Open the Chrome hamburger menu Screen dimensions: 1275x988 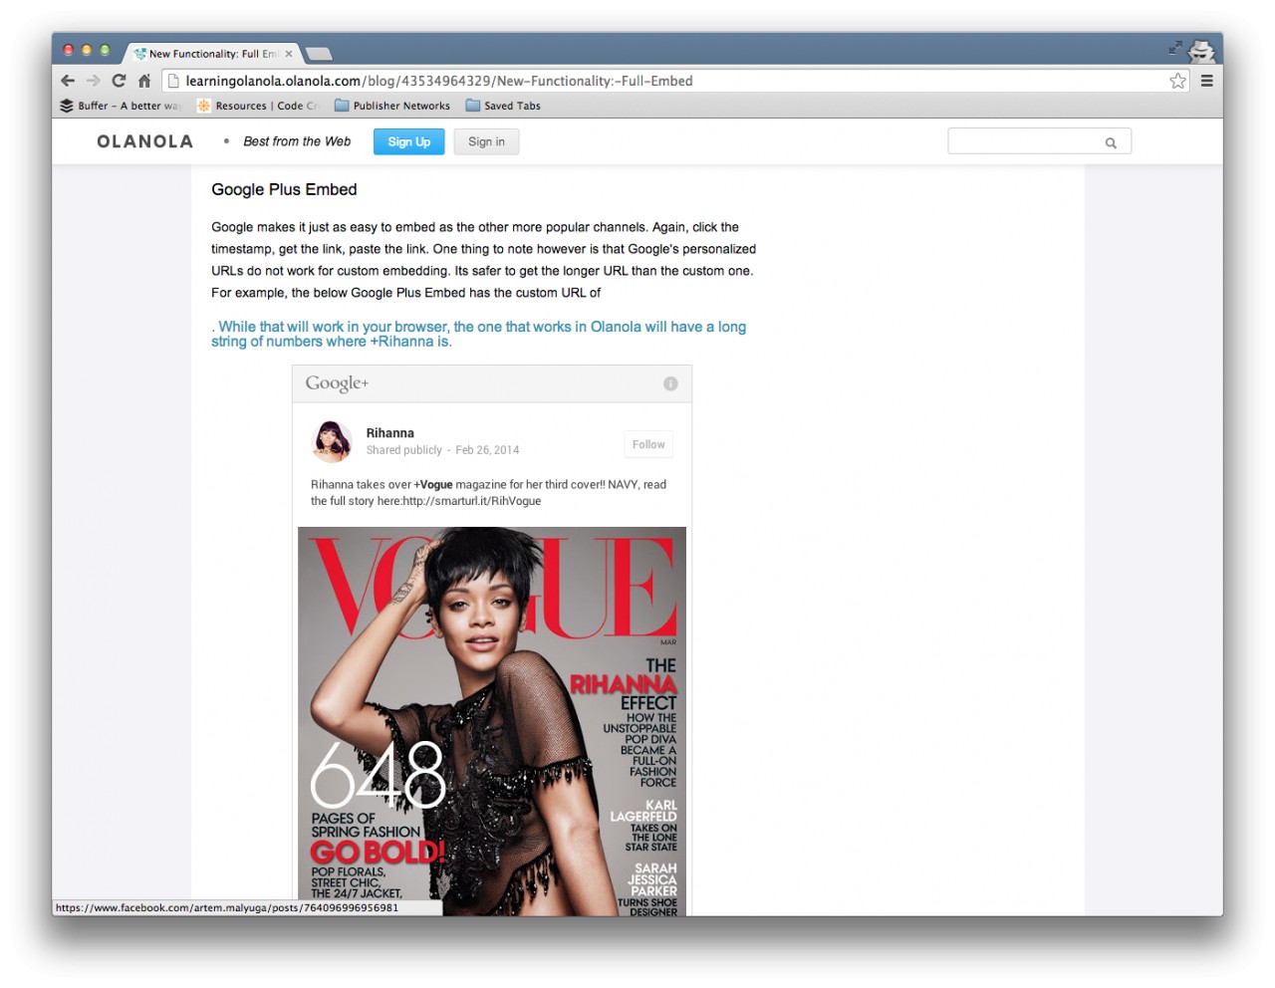point(1206,81)
